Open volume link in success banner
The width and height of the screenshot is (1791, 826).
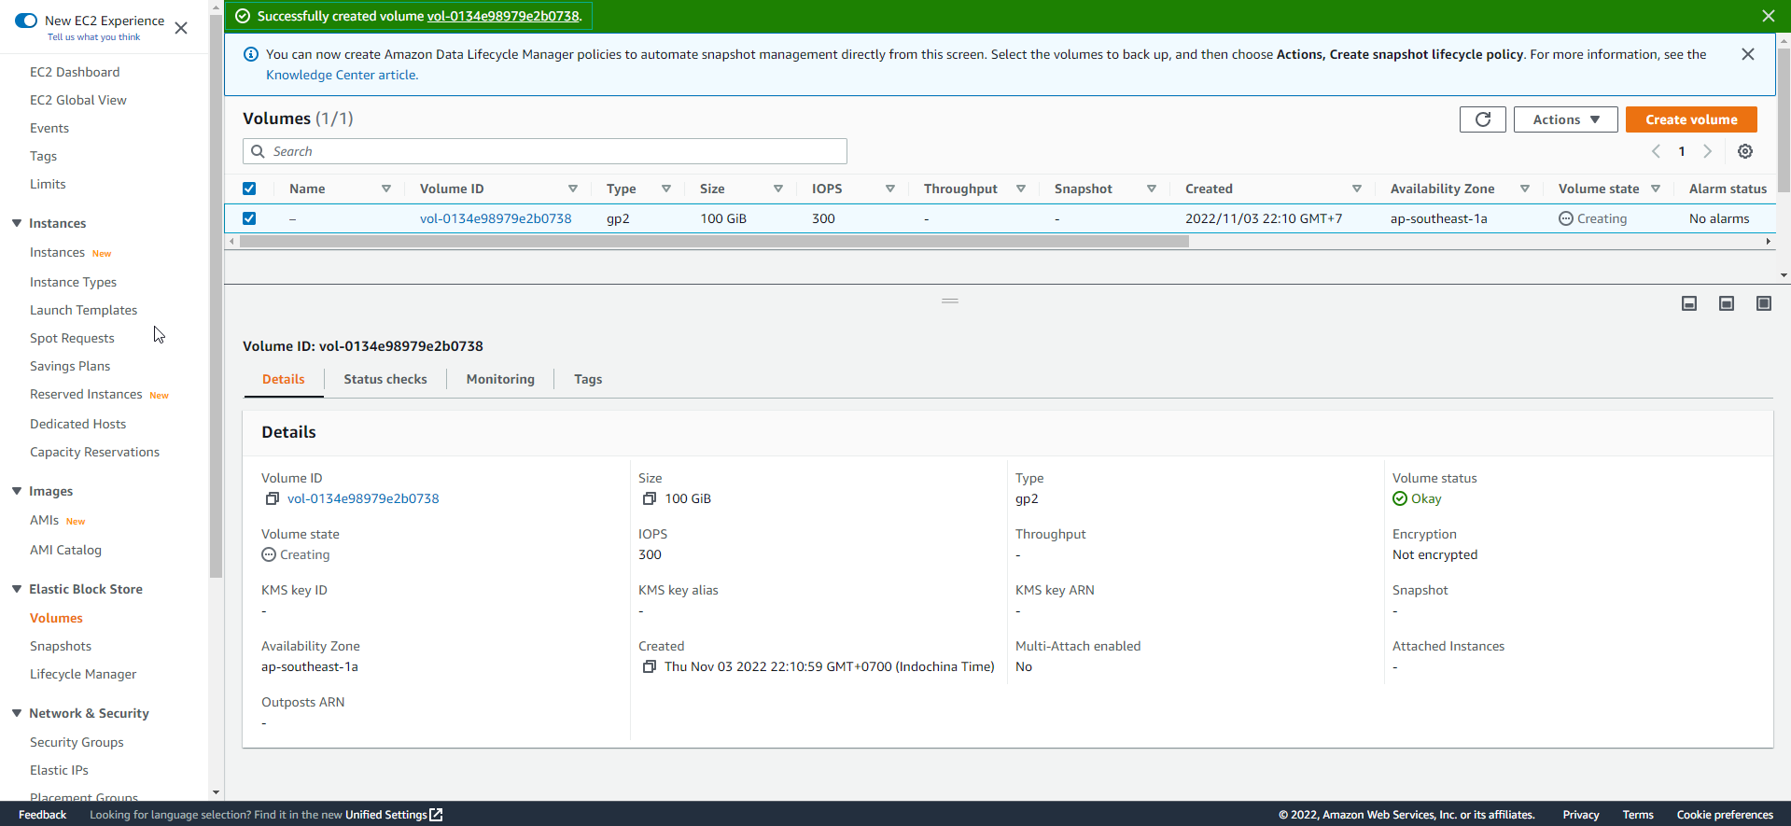(503, 16)
